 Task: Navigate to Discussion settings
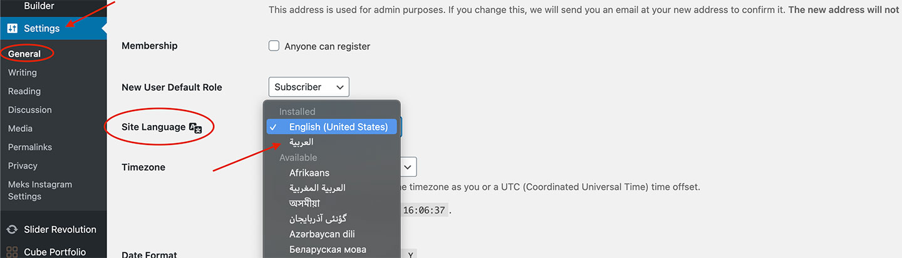tap(30, 110)
